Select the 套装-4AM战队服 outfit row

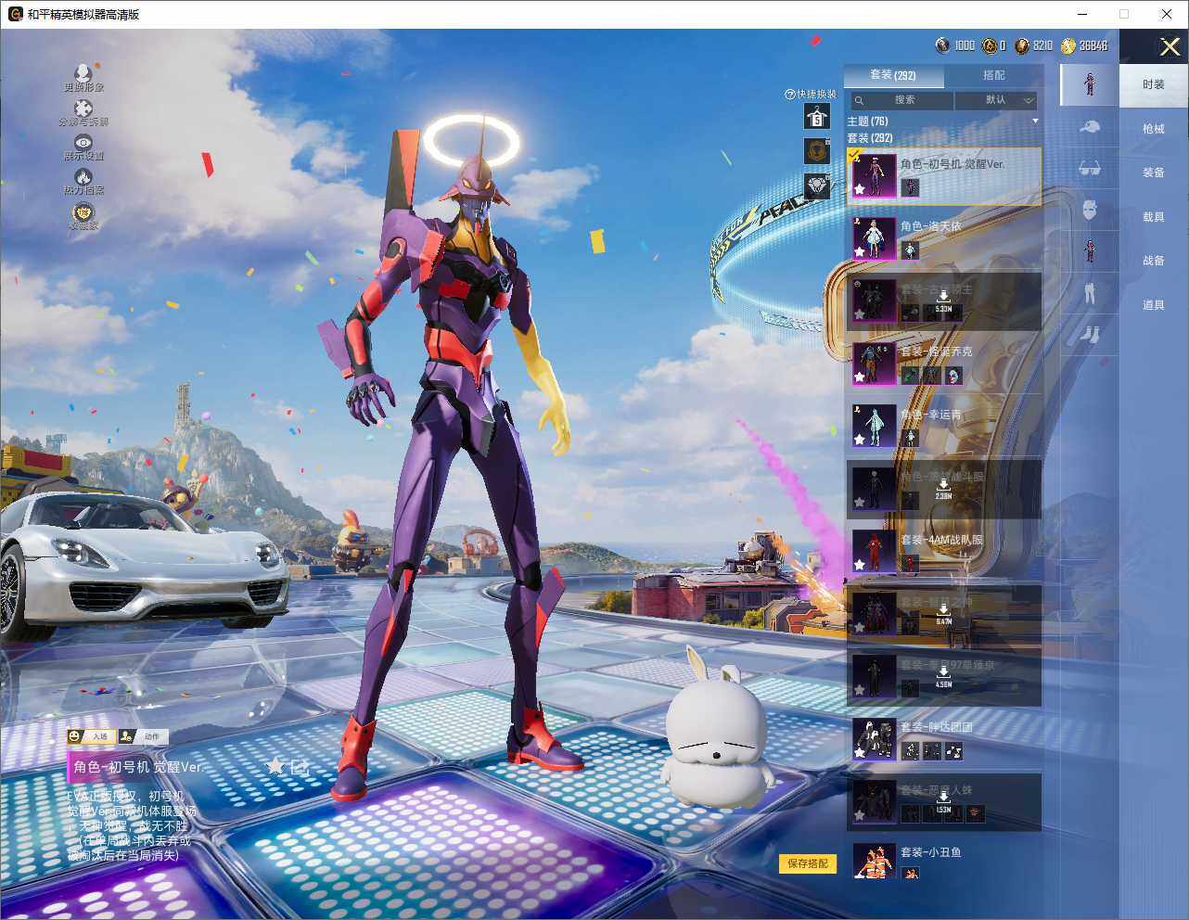coord(944,552)
